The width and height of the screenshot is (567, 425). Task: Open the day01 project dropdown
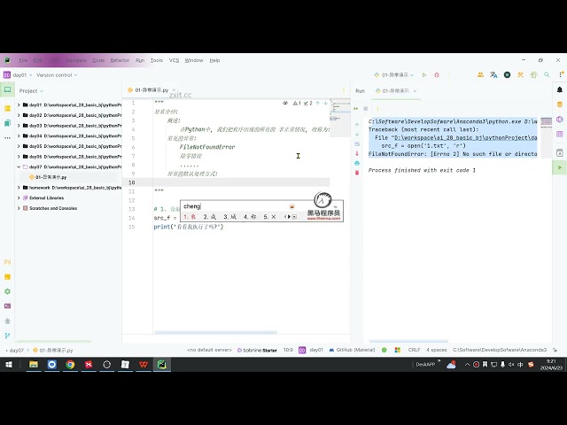[18, 75]
